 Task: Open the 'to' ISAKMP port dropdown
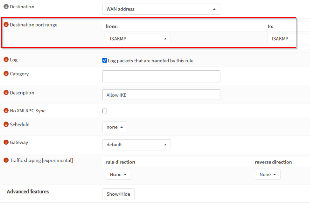point(288,39)
